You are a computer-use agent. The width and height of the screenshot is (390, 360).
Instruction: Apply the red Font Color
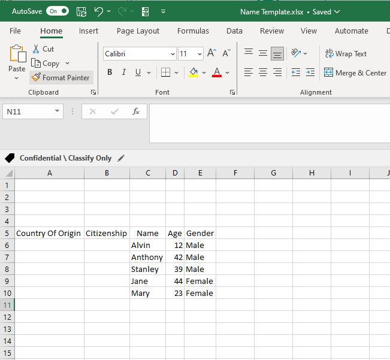[217, 72]
